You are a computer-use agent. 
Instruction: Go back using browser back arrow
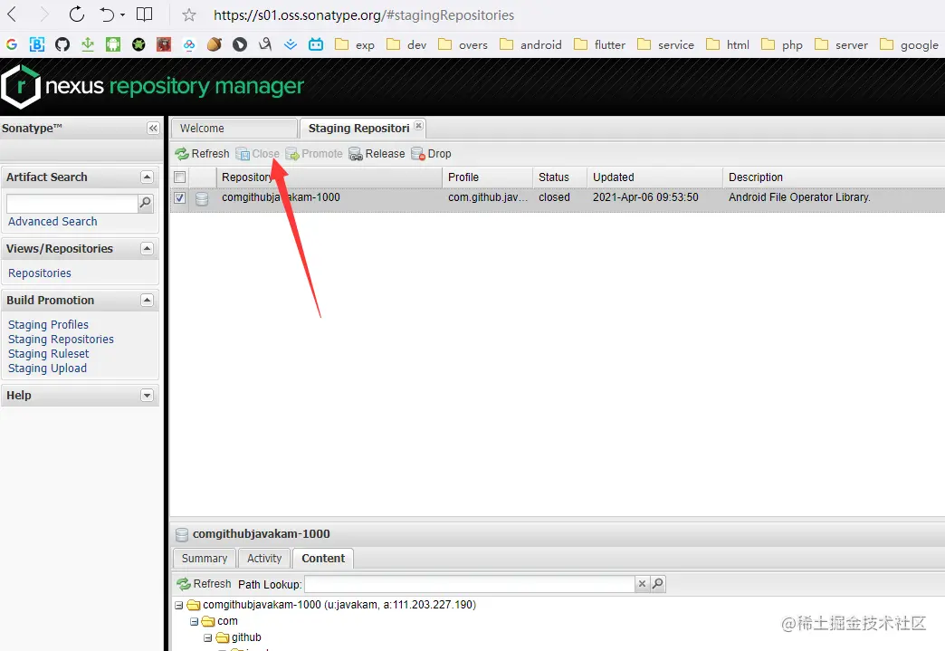click(x=12, y=14)
